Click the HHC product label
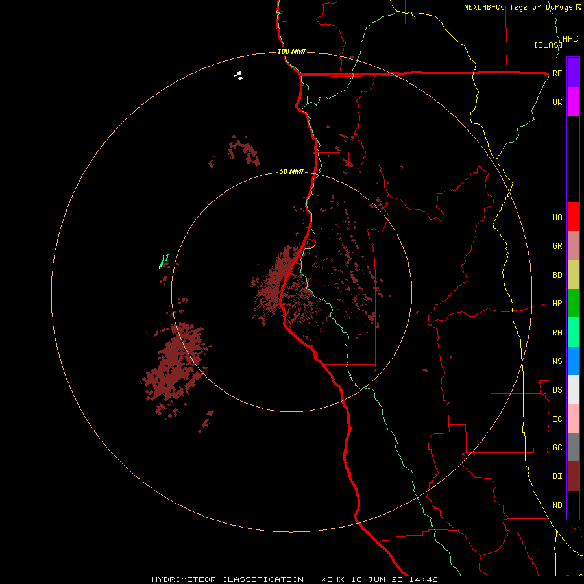The height and width of the screenshot is (584, 584). point(570,39)
